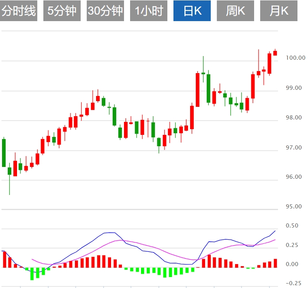Viewport: 308px width, 288px height.
Task: Click the 0.25 MACD axis label
Action: [292, 245]
